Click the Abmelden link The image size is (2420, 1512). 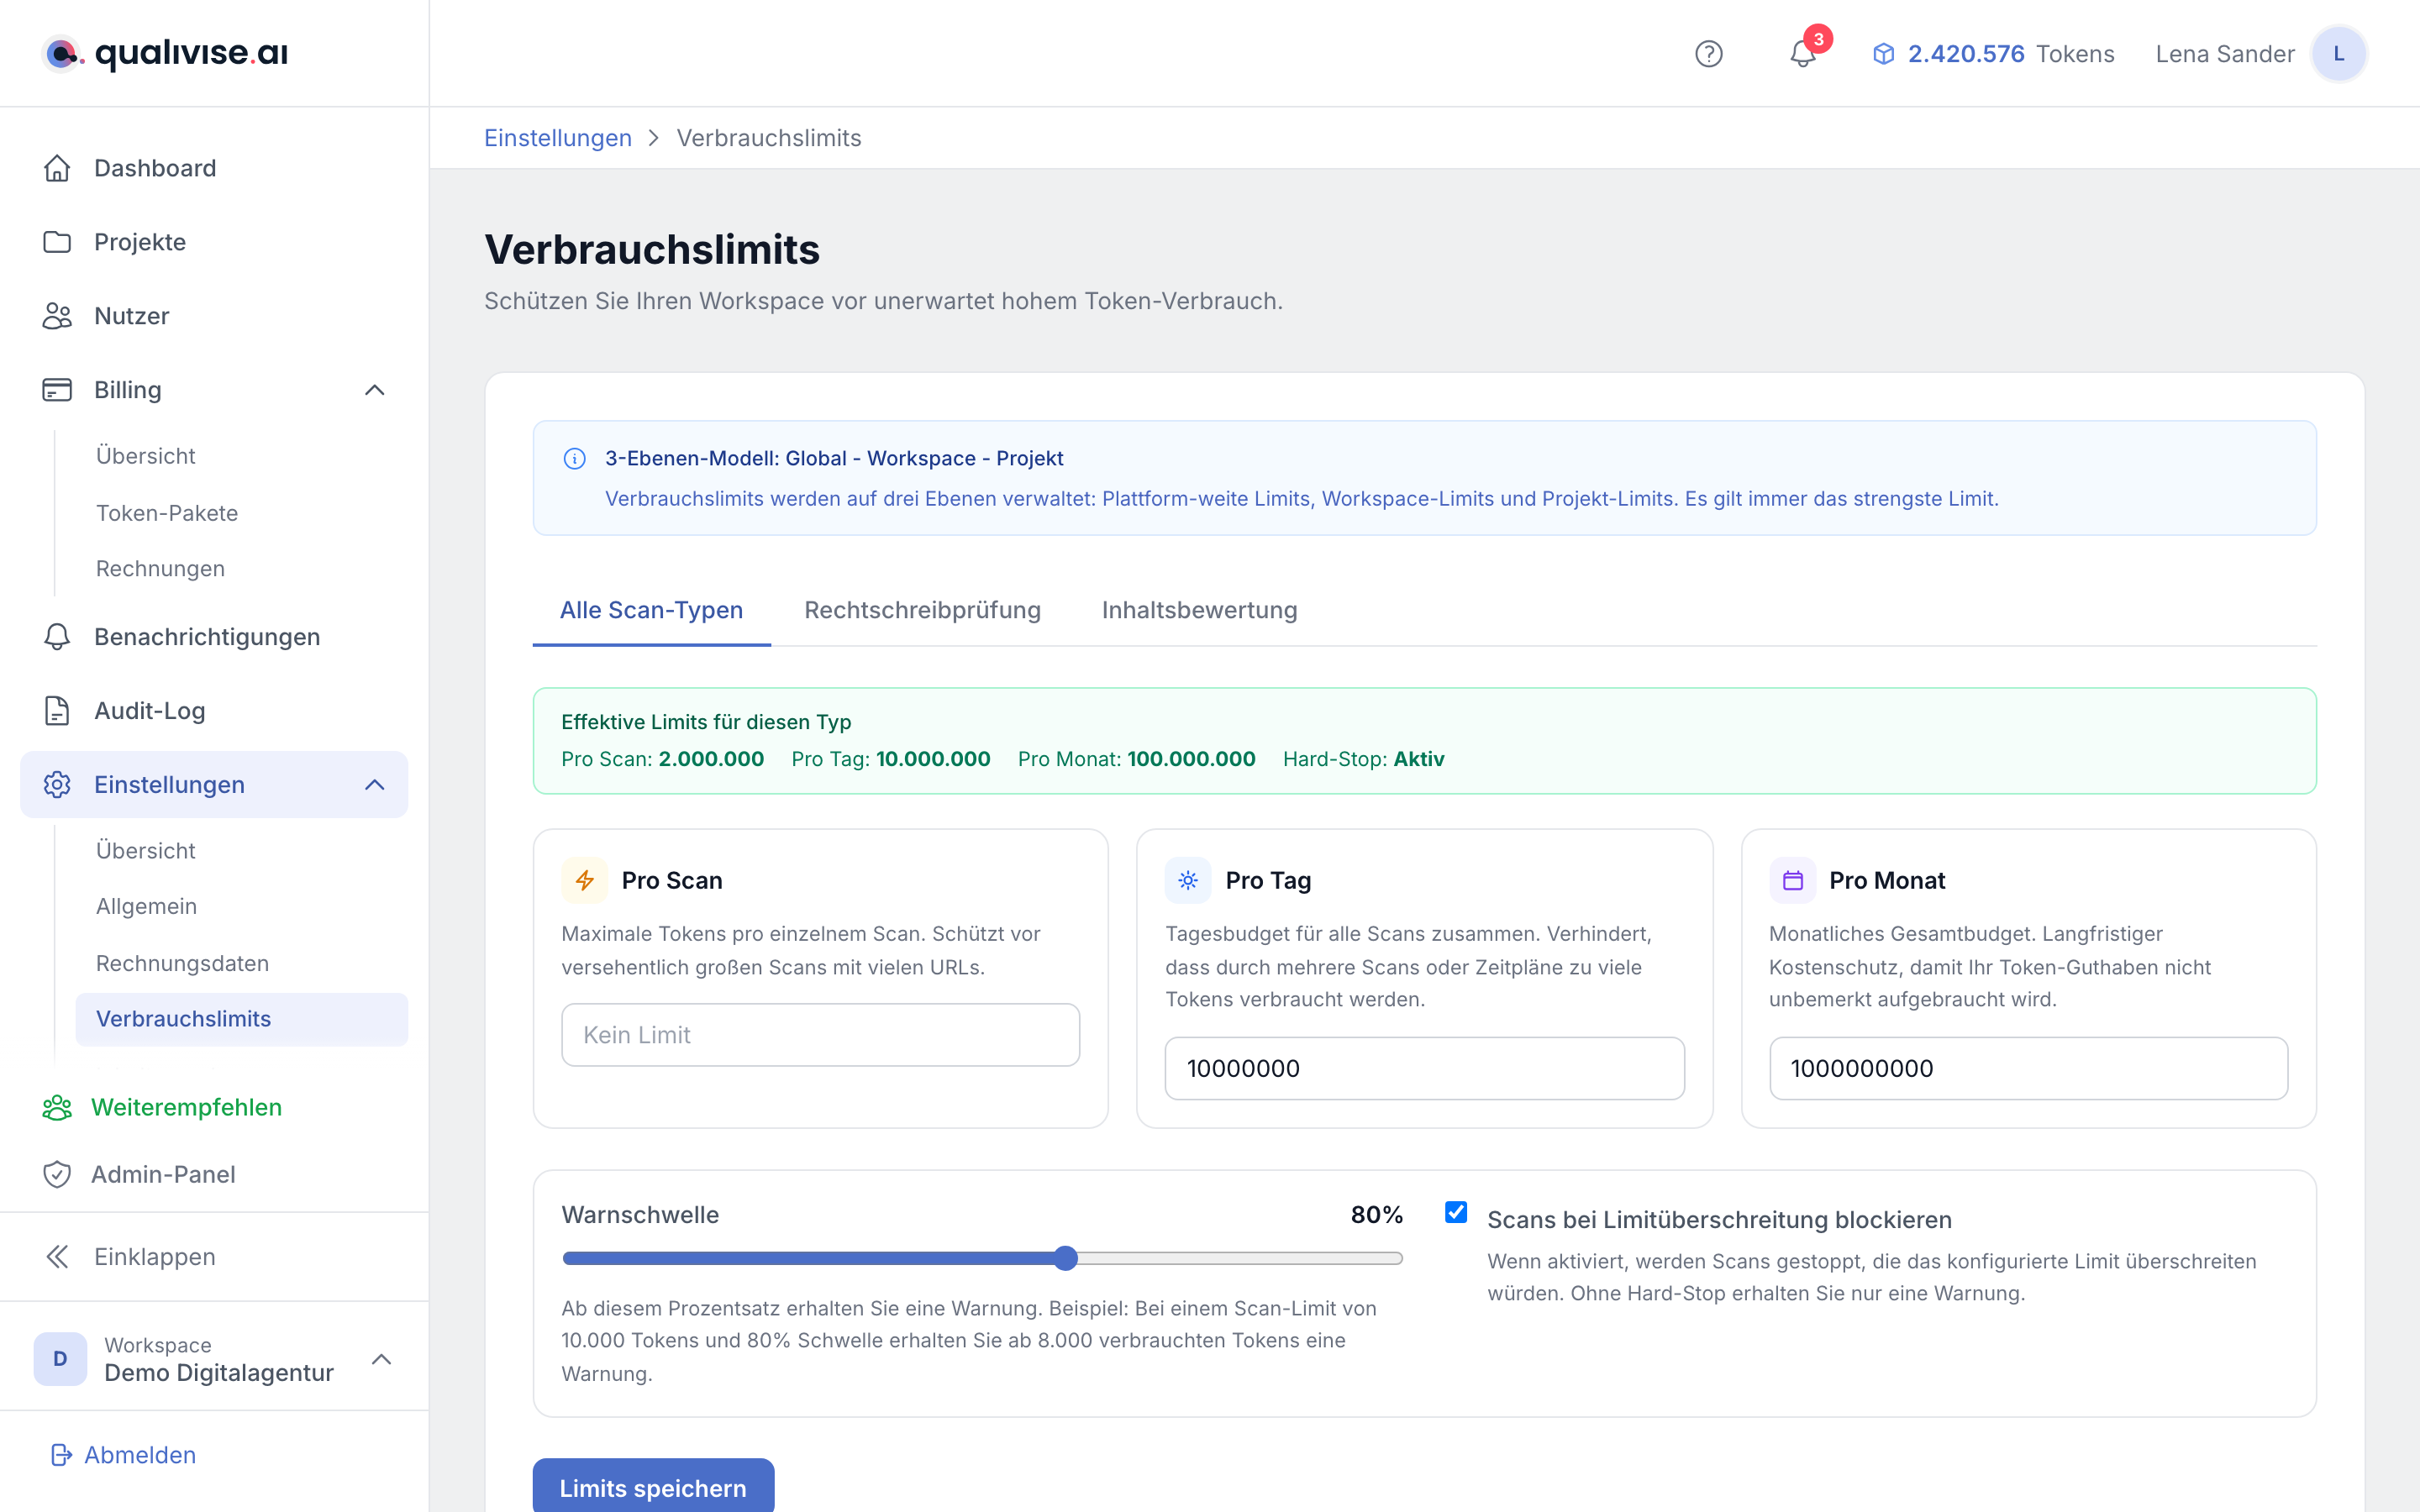[x=140, y=1455]
